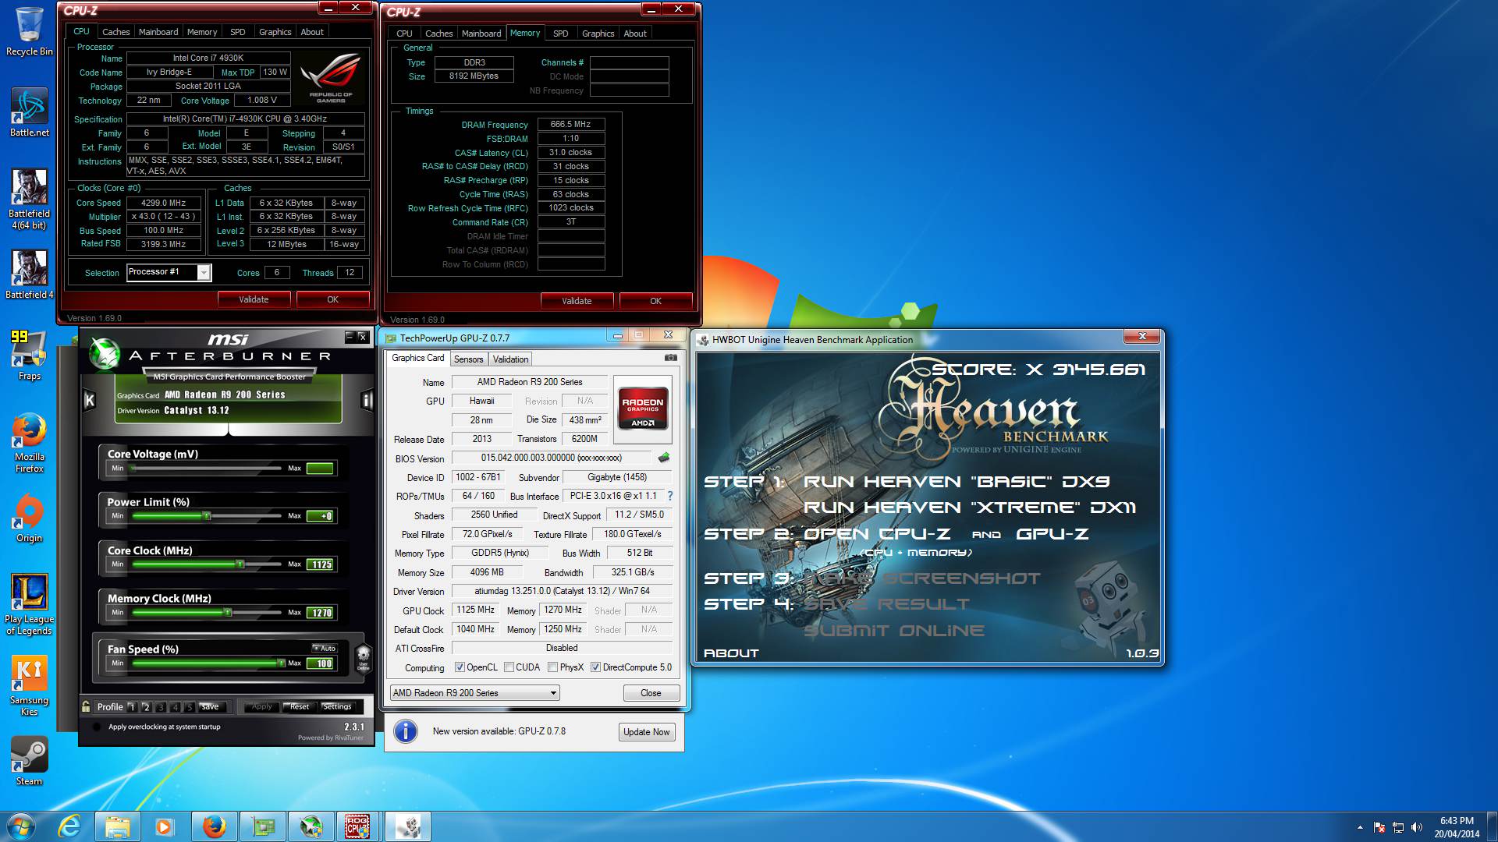Open Afterburner info panel (i button)
Image resolution: width=1498 pixels, height=842 pixels.
tap(367, 400)
